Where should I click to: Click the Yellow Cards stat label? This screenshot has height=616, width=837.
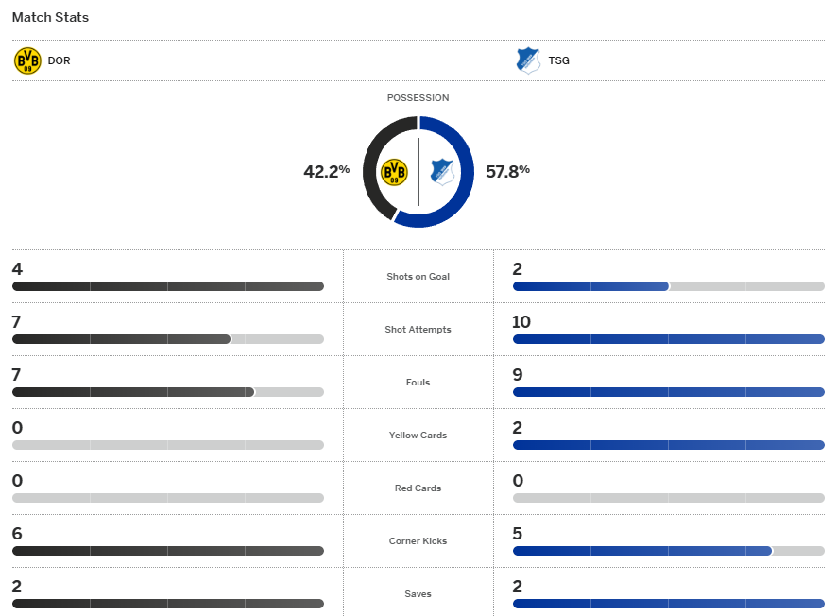click(x=418, y=436)
